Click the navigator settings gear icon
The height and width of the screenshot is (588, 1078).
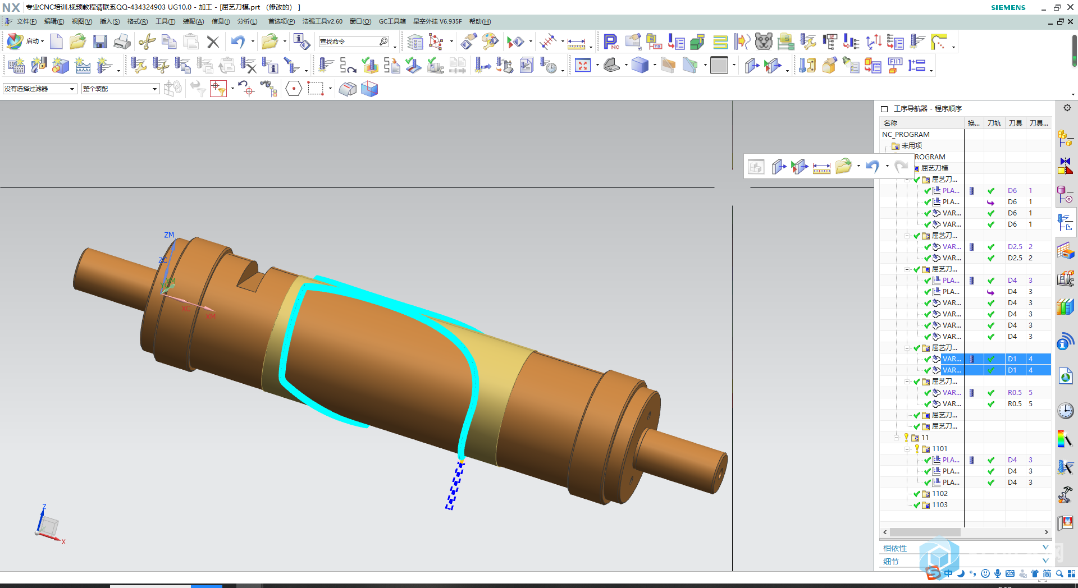tap(1067, 108)
